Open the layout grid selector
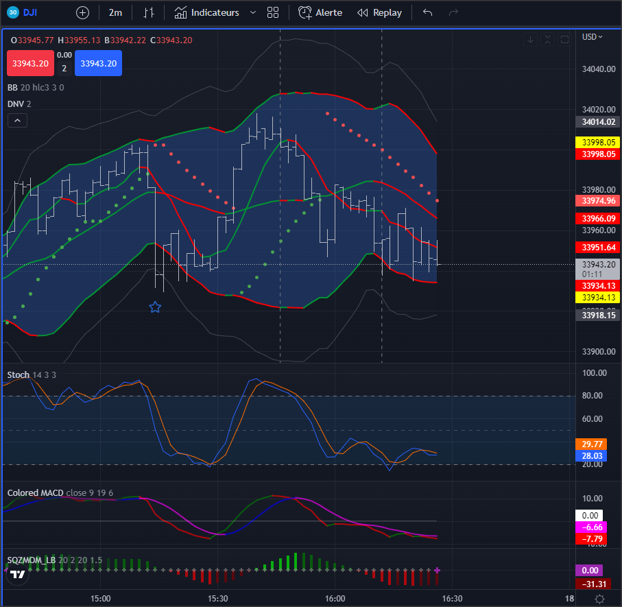Image resolution: width=622 pixels, height=607 pixels. (x=273, y=13)
